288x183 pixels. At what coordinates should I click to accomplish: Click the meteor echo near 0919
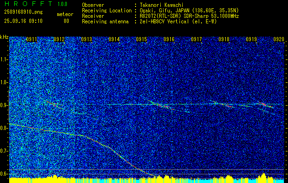pyautogui.click(x=265, y=105)
